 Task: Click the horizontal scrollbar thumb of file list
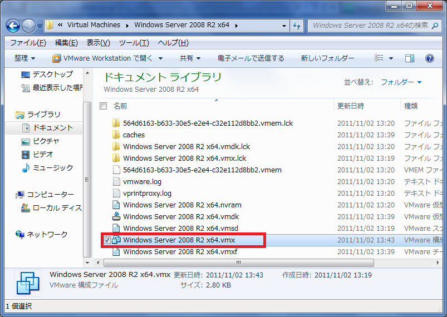point(239,262)
